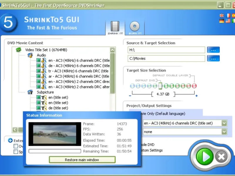Click the Video Title Set 1 disc icon

point(19,50)
